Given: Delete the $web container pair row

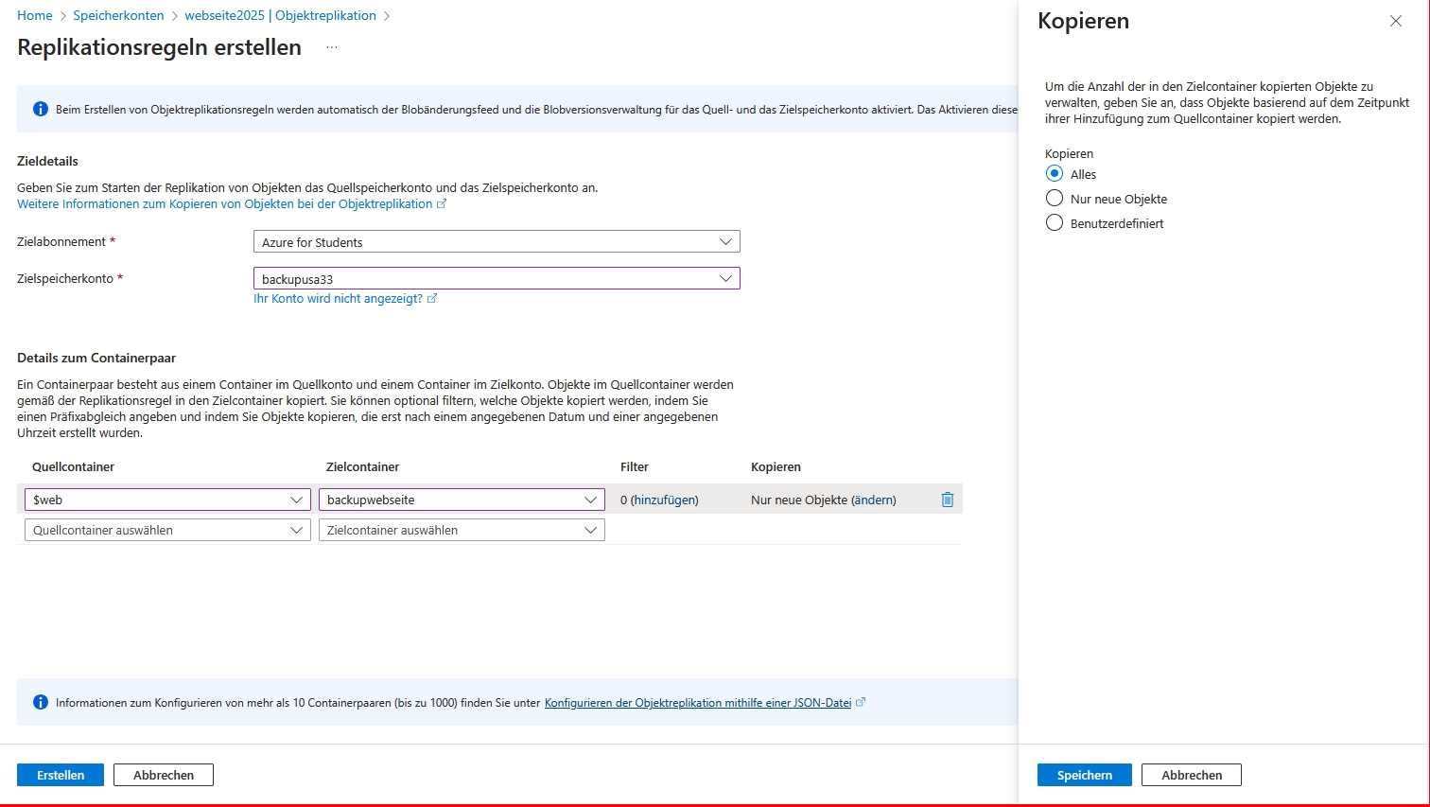Looking at the screenshot, I should point(947,500).
